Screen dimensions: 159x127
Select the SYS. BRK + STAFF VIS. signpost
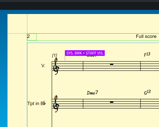[85, 53]
